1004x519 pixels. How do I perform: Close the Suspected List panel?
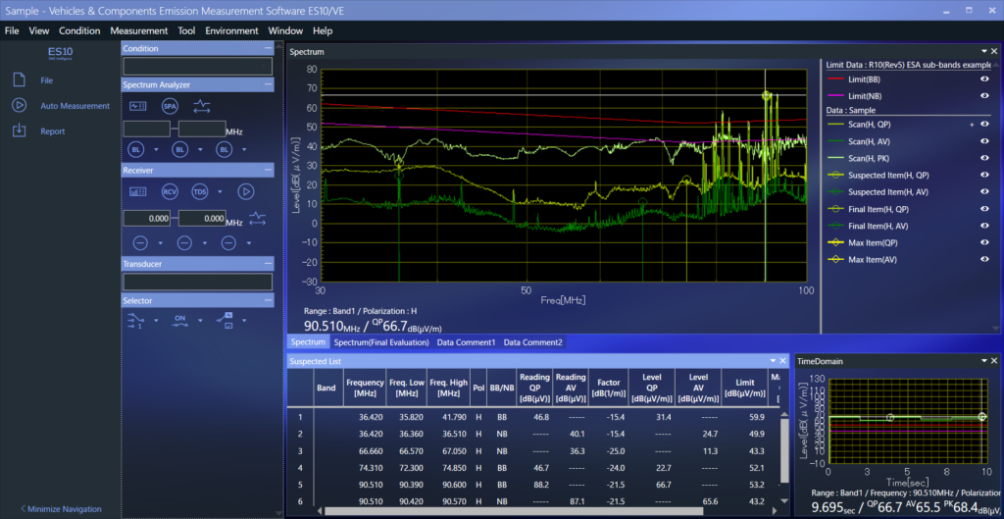tap(783, 361)
